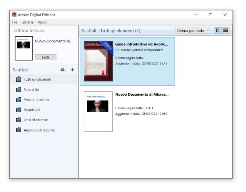
Task: Open the Ordina per titolo dropdown
Action: pyautogui.click(x=193, y=30)
